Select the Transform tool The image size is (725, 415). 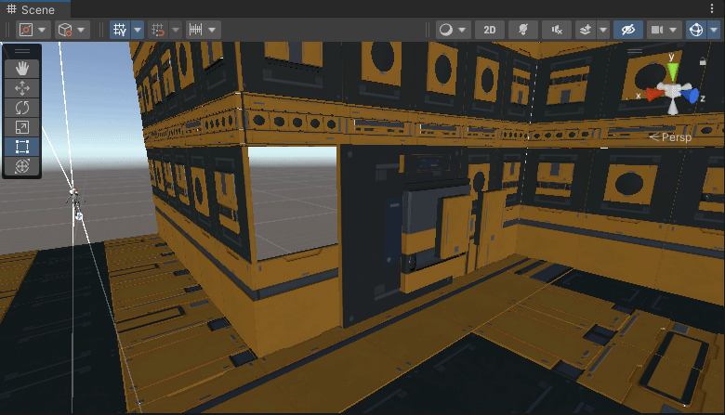click(22, 166)
